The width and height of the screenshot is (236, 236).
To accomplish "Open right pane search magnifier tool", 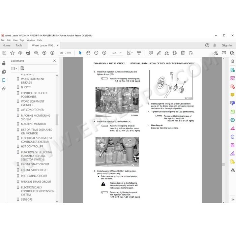I will [x=233, y=61].
